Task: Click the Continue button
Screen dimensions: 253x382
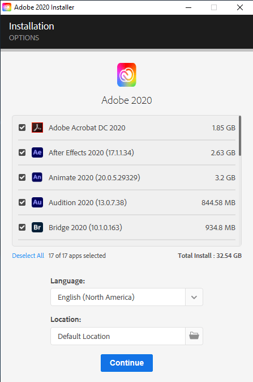Action: 127,363
